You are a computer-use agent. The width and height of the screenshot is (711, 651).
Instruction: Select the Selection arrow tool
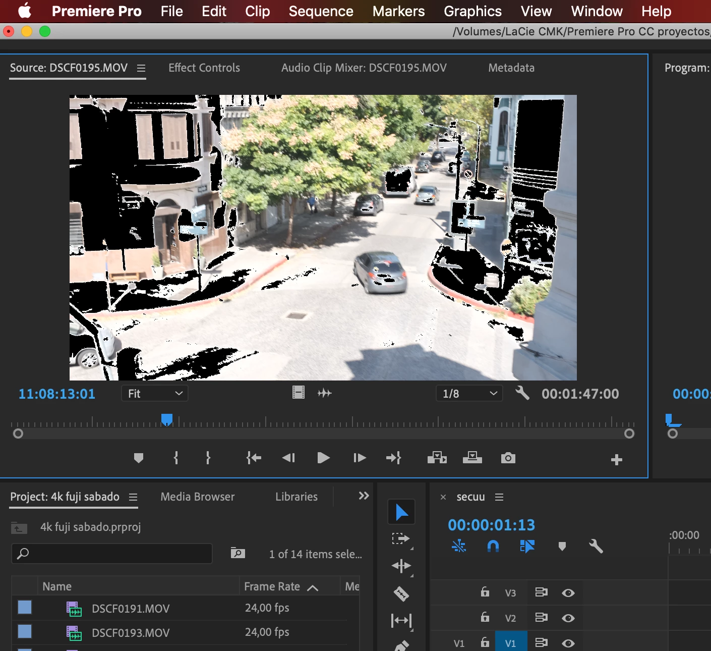click(x=401, y=512)
